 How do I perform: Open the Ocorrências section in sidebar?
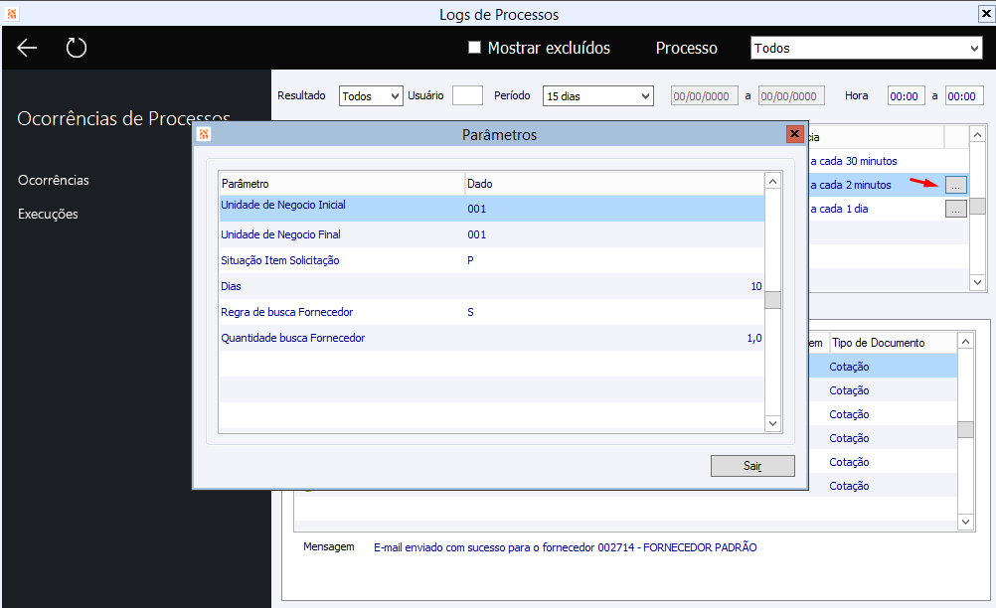coord(54,180)
